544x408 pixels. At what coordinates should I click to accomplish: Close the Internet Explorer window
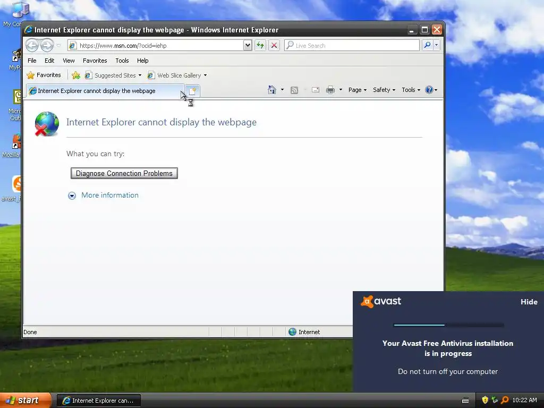437,30
